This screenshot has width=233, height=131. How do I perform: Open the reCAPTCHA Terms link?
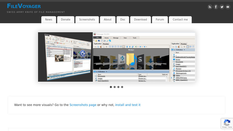(230, 127)
